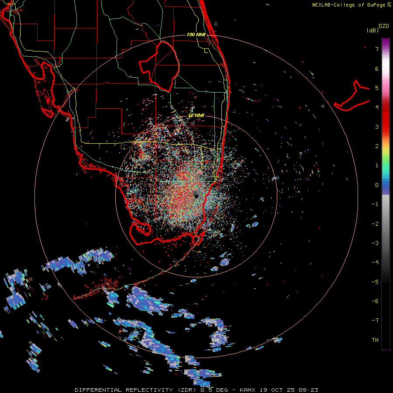Image resolution: width=393 pixels, height=393 pixels.
Task: Click scale value 0 on legend
Action: coord(377,185)
